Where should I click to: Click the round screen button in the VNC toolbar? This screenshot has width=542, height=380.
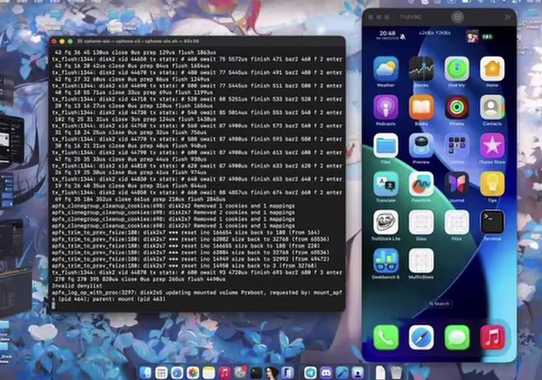pyautogui.click(x=457, y=17)
